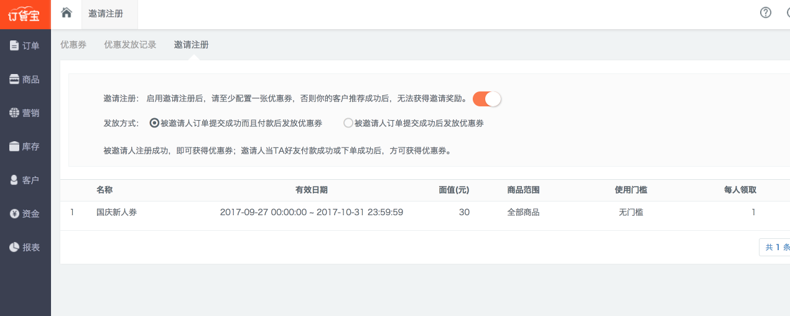Switch to the 优惠券 tab
The height and width of the screenshot is (316, 790).
point(73,45)
